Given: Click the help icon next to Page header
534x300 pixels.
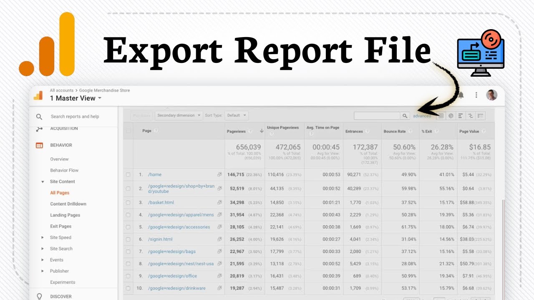Looking at the screenshot, I should pos(156,131).
